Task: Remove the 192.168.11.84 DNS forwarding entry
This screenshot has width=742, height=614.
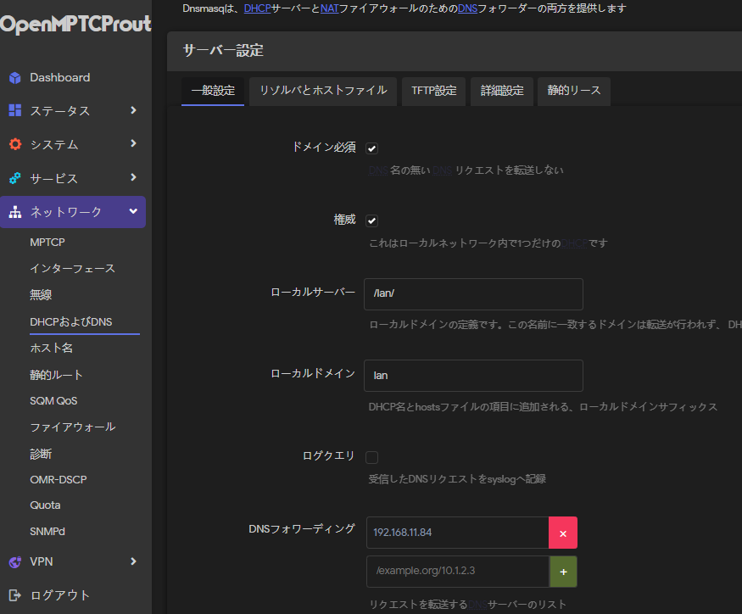Action: (x=563, y=533)
